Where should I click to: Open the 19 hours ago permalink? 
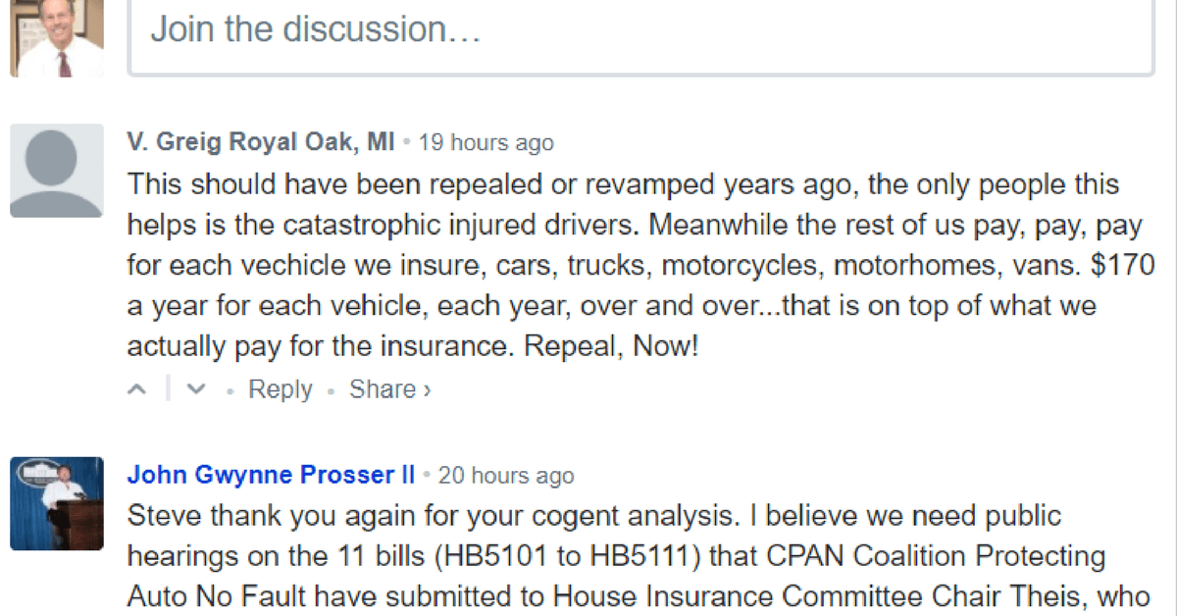[486, 143]
